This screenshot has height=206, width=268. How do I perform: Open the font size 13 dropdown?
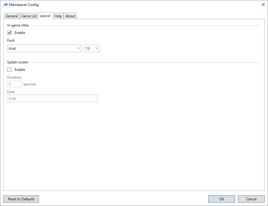(x=92, y=49)
